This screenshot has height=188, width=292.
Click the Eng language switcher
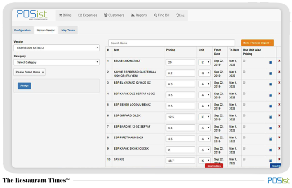pos(180,15)
